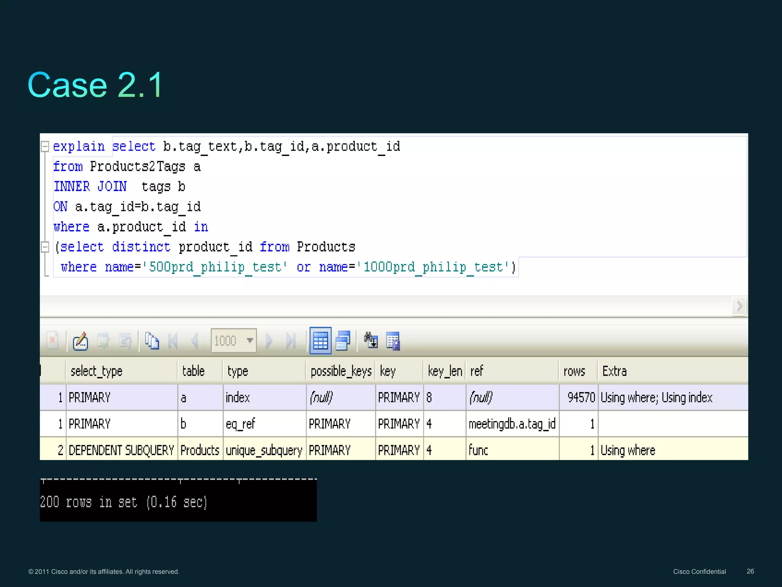Select the DEPENDENT SUBQUERY row

click(121, 450)
